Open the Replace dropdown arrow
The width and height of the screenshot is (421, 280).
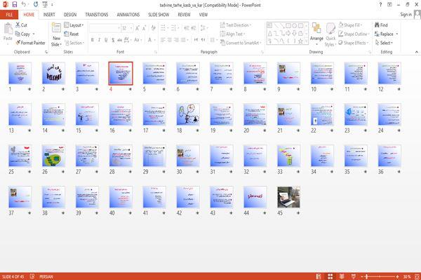pos(397,34)
